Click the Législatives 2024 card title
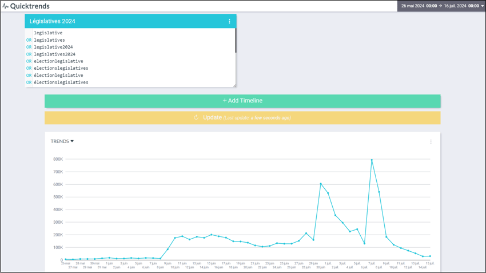Viewport: 486px width, 273px height. click(x=53, y=21)
